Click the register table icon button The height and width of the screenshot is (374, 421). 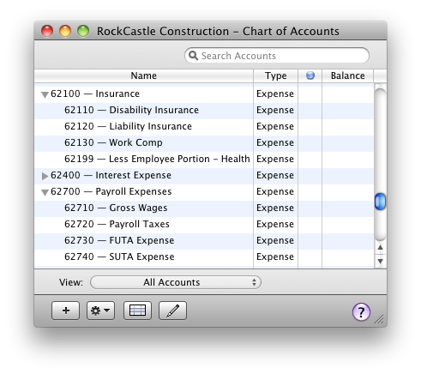pos(137,311)
